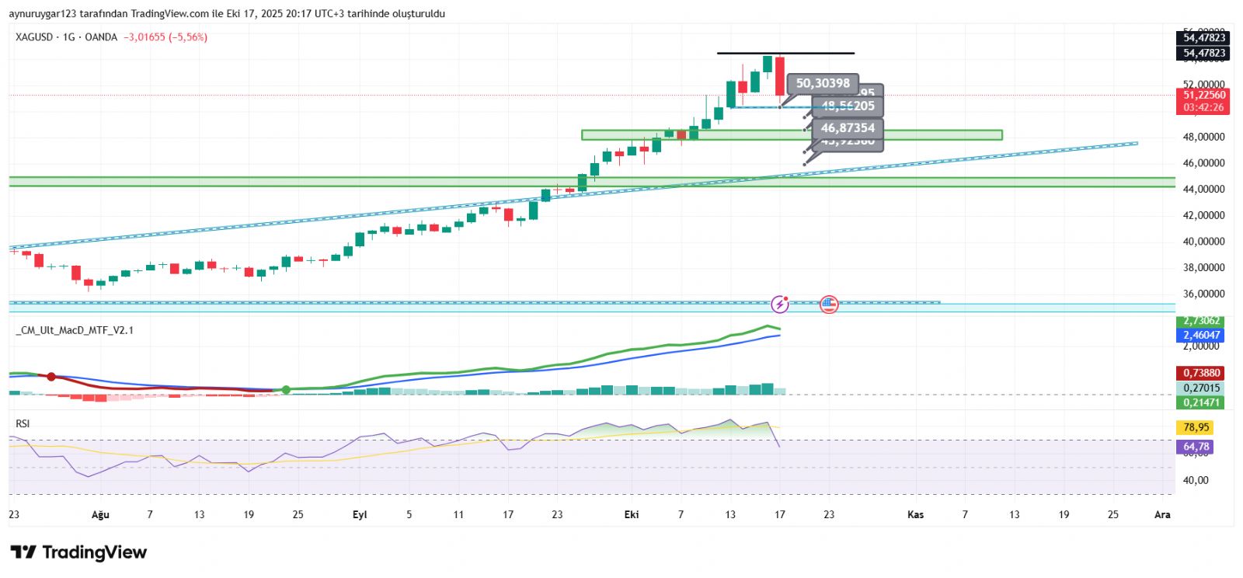
Task: Select the black horizontal line above candles
Action: coord(785,54)
